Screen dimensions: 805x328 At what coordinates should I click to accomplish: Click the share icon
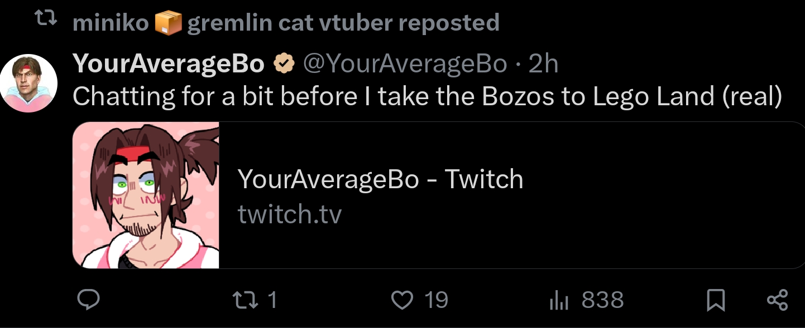click(778, 300)
